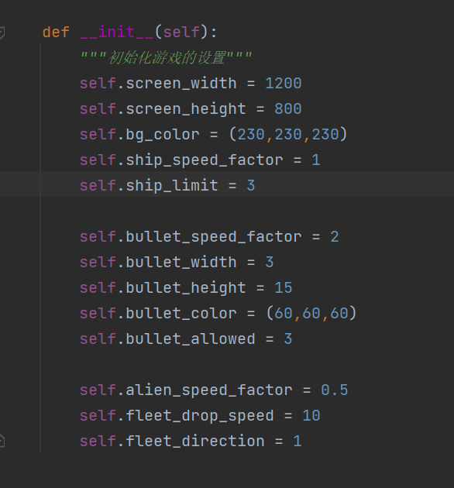Screen dimensions: 454x488
Task: Click the bullet_width attribute name
Action: tap(181, 262)
